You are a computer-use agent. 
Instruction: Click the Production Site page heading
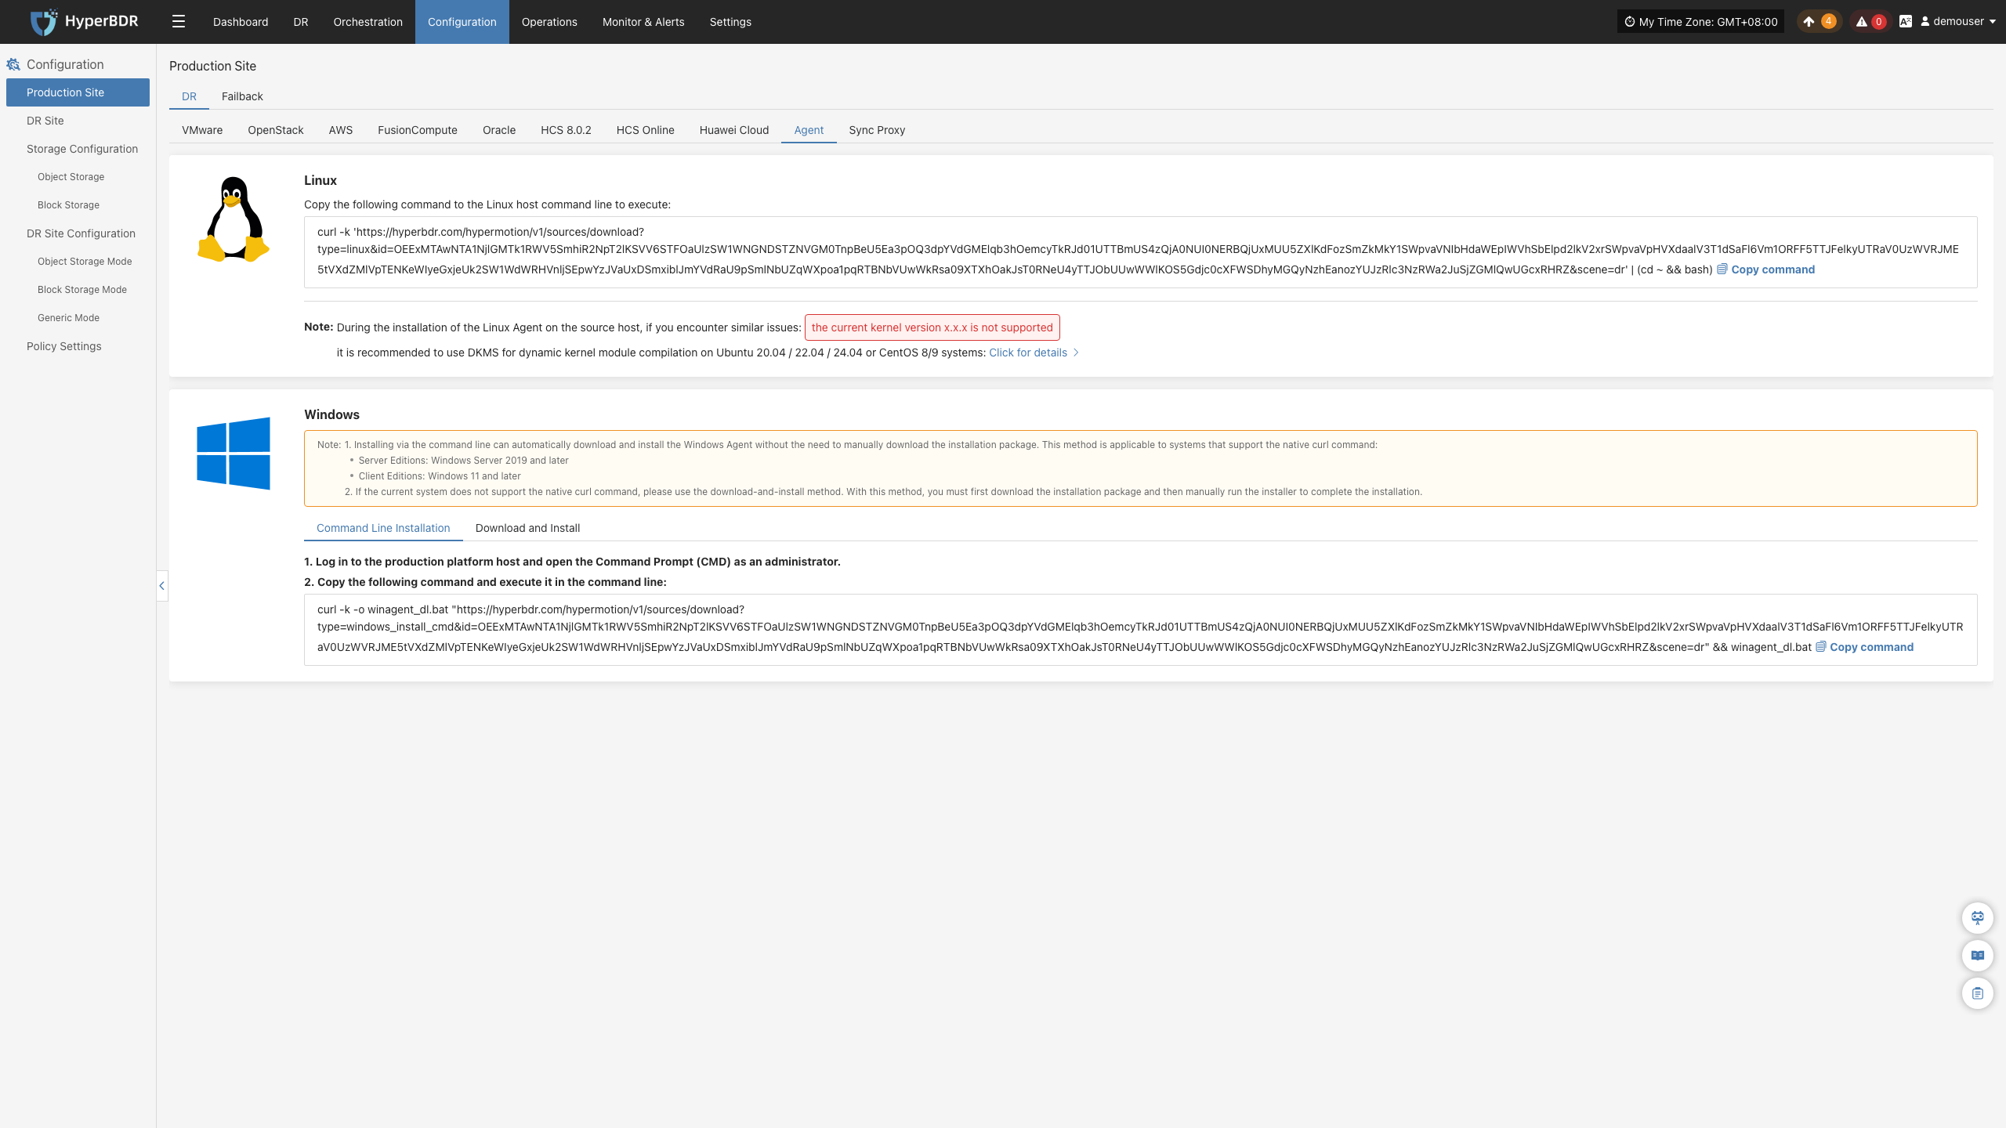pyautogui.click(x=212, y=66)
